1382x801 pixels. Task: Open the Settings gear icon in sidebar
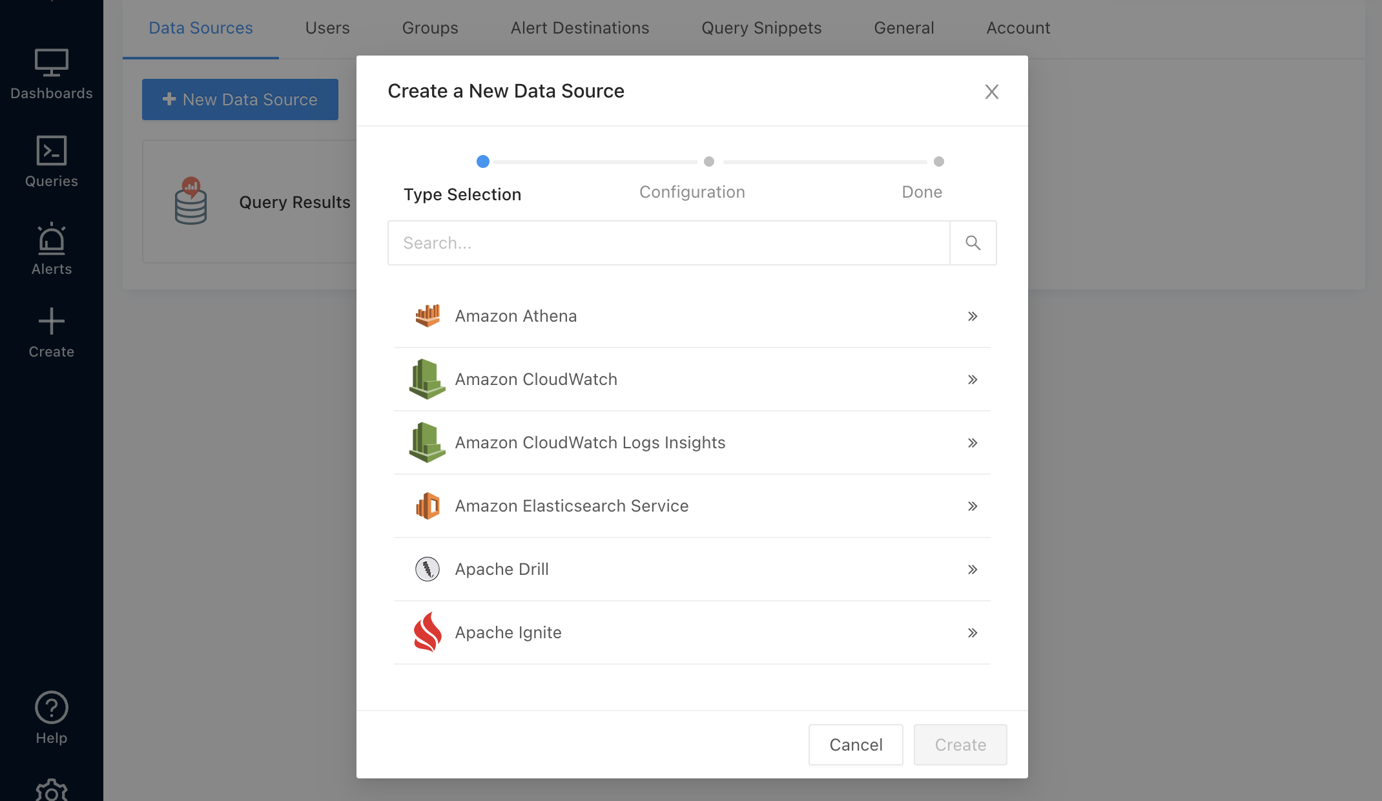[52, 791]
